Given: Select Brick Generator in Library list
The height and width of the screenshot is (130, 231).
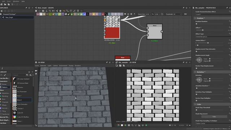Looking at the screenshot, I should pos(22,104).
